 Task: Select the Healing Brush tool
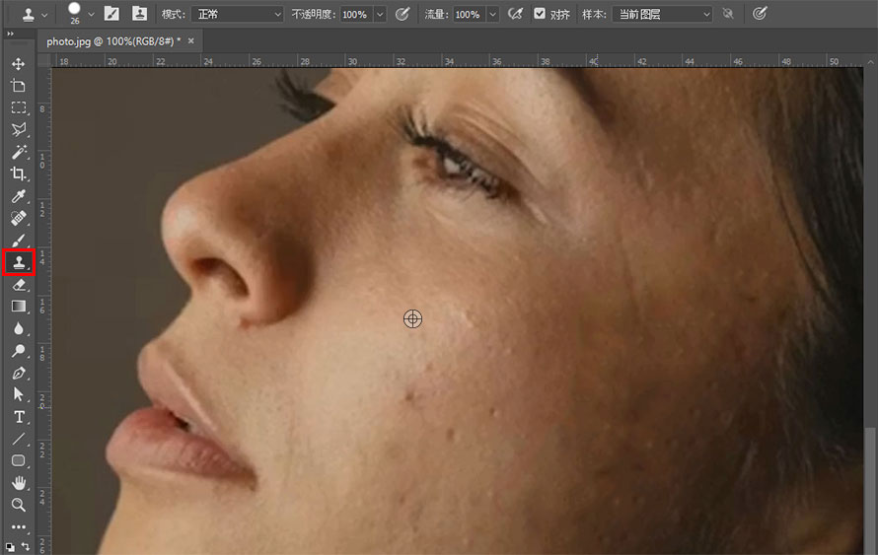pyautogui.click(x=19, y=218)
